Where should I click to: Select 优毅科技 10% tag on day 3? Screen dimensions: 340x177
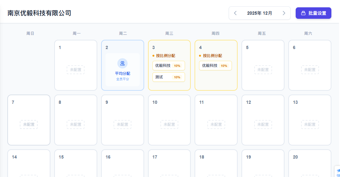pos(168,66)
